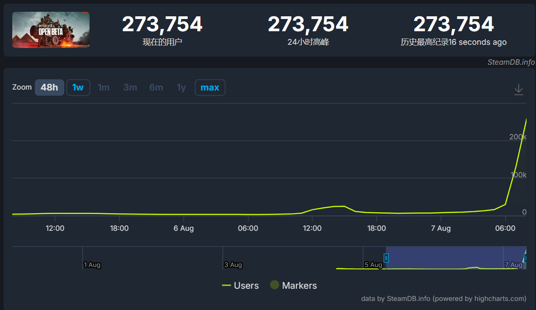This screenshot has height=310, width=536.
Task: Click the current users count 273,754
Action: pos(162,24)
